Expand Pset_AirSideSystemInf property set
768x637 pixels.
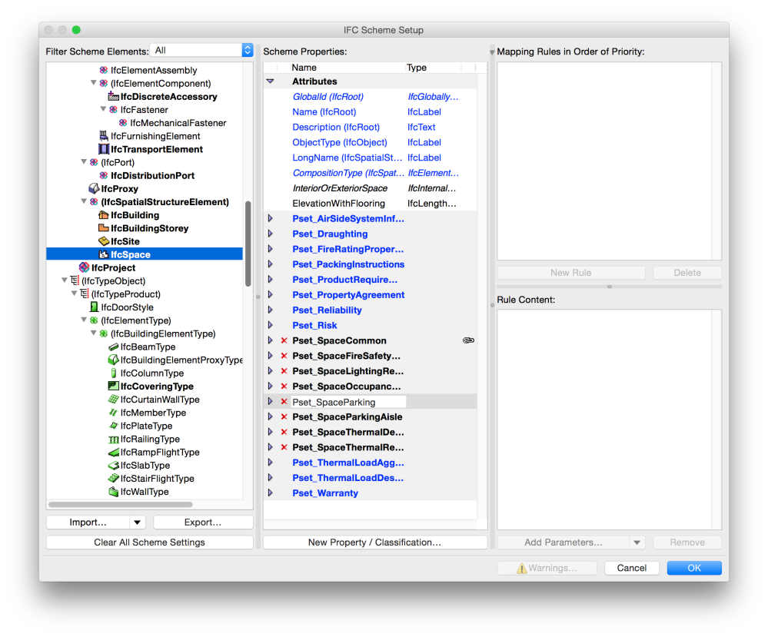click(271, 218)
